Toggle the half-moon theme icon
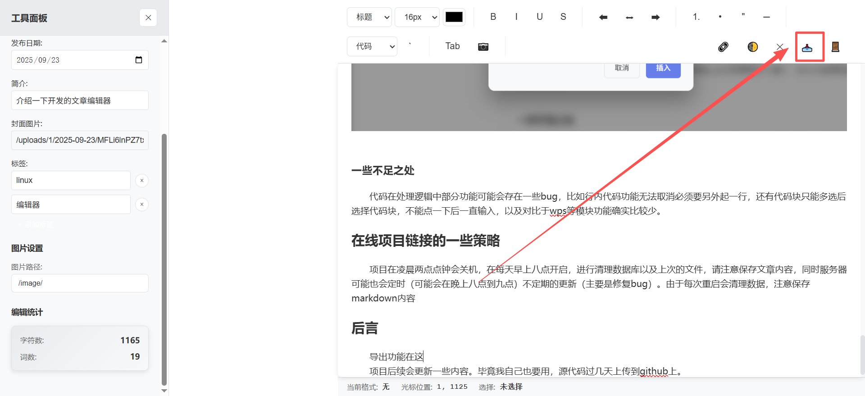The width and height of the screenshot is (865, 396). (752, 47)
